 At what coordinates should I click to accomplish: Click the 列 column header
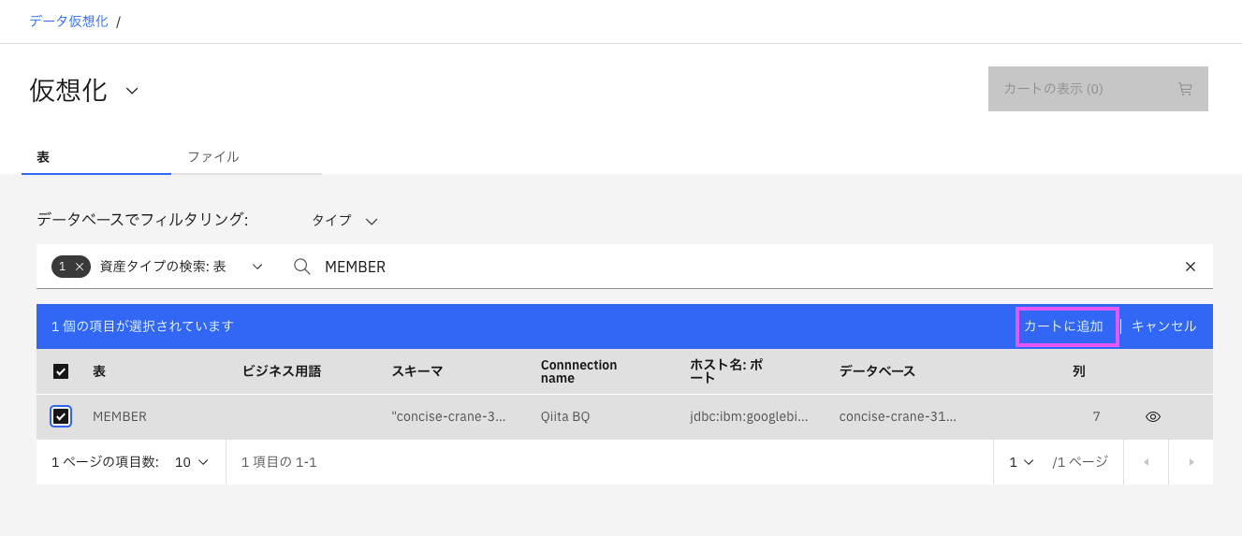(x=1079, y=371)
